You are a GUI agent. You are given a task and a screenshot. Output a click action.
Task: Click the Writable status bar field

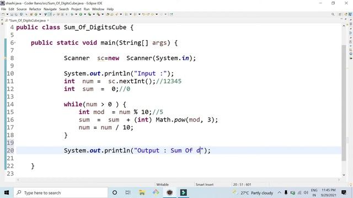[x=162, y=185]
